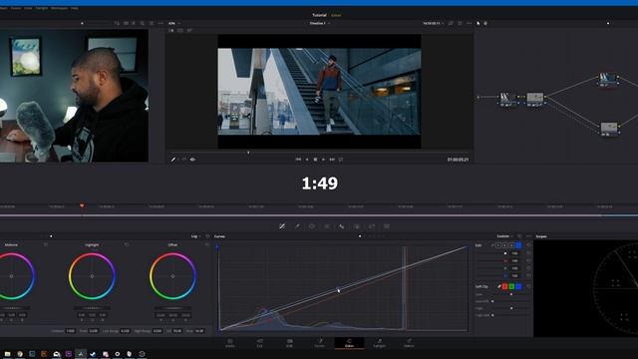Screen dimensions: 638x359
Task: Jump to first frame in viewer transport
Action: coord(298,160)
